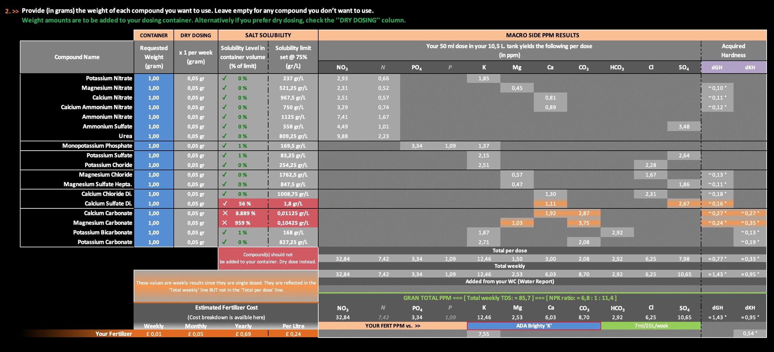Click '1125 gr/L' Ammonium Nitrate solubility limit

pos(293,117)
